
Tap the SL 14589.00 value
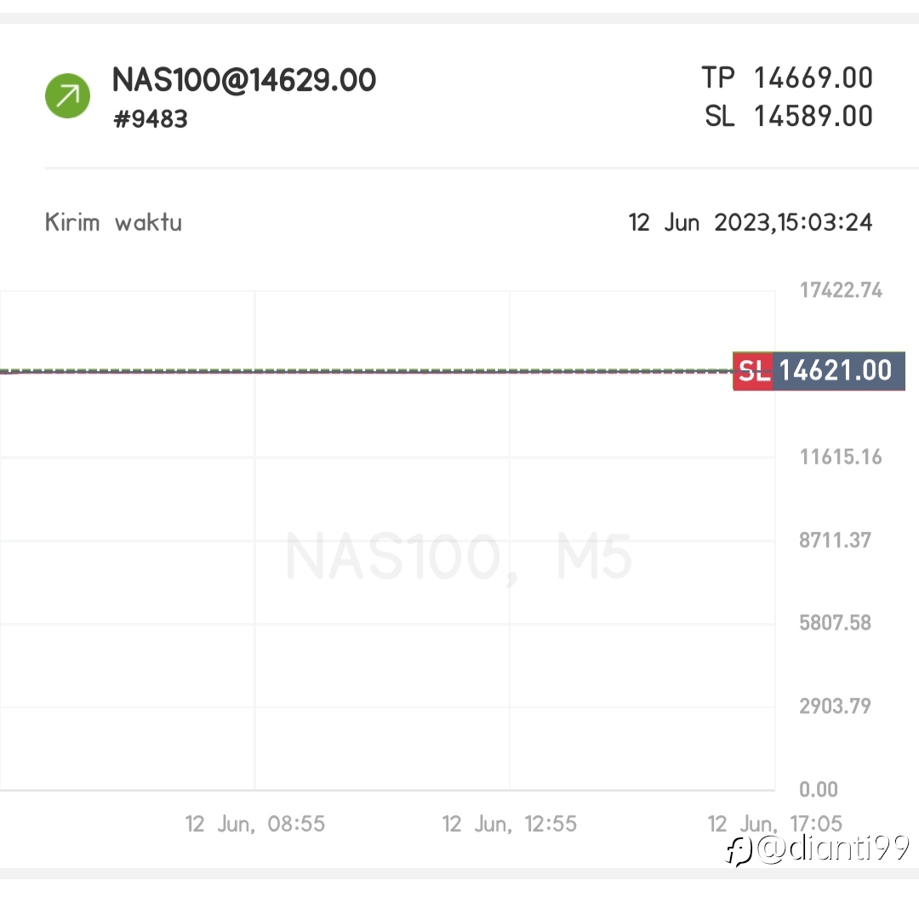pos(789,116)
